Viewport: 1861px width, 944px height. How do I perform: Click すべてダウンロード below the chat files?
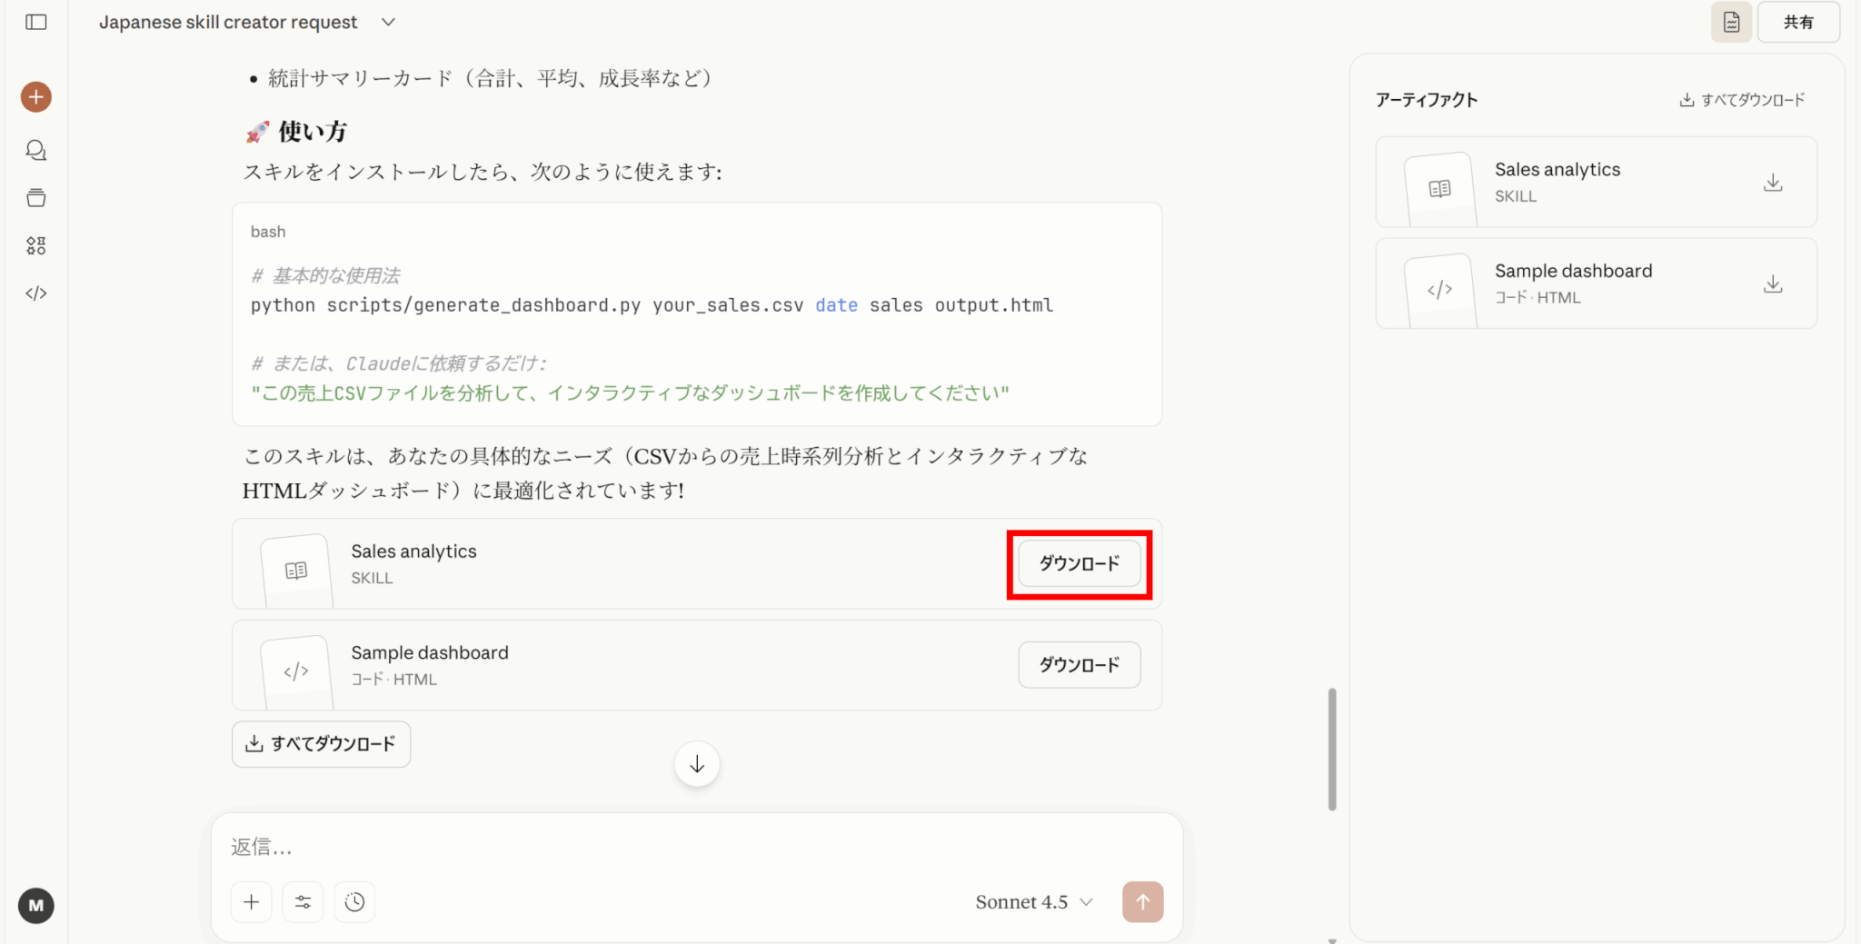click(x=321, y=744)
